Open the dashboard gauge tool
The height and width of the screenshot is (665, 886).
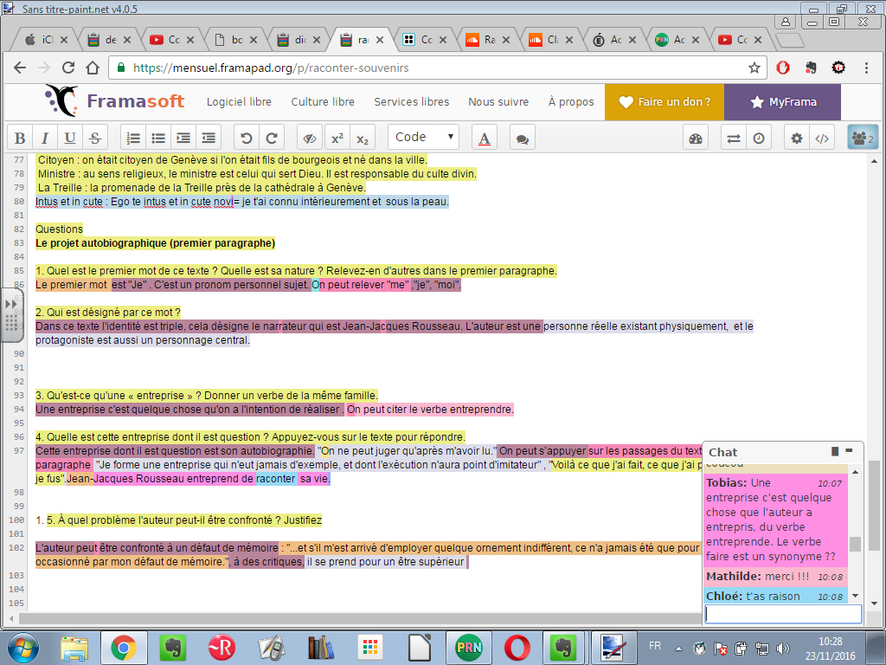pyautogui.click(x=696, y=138)
